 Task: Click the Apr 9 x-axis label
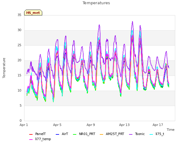91,125
